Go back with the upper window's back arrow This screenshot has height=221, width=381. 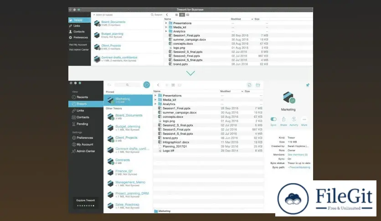167,15
